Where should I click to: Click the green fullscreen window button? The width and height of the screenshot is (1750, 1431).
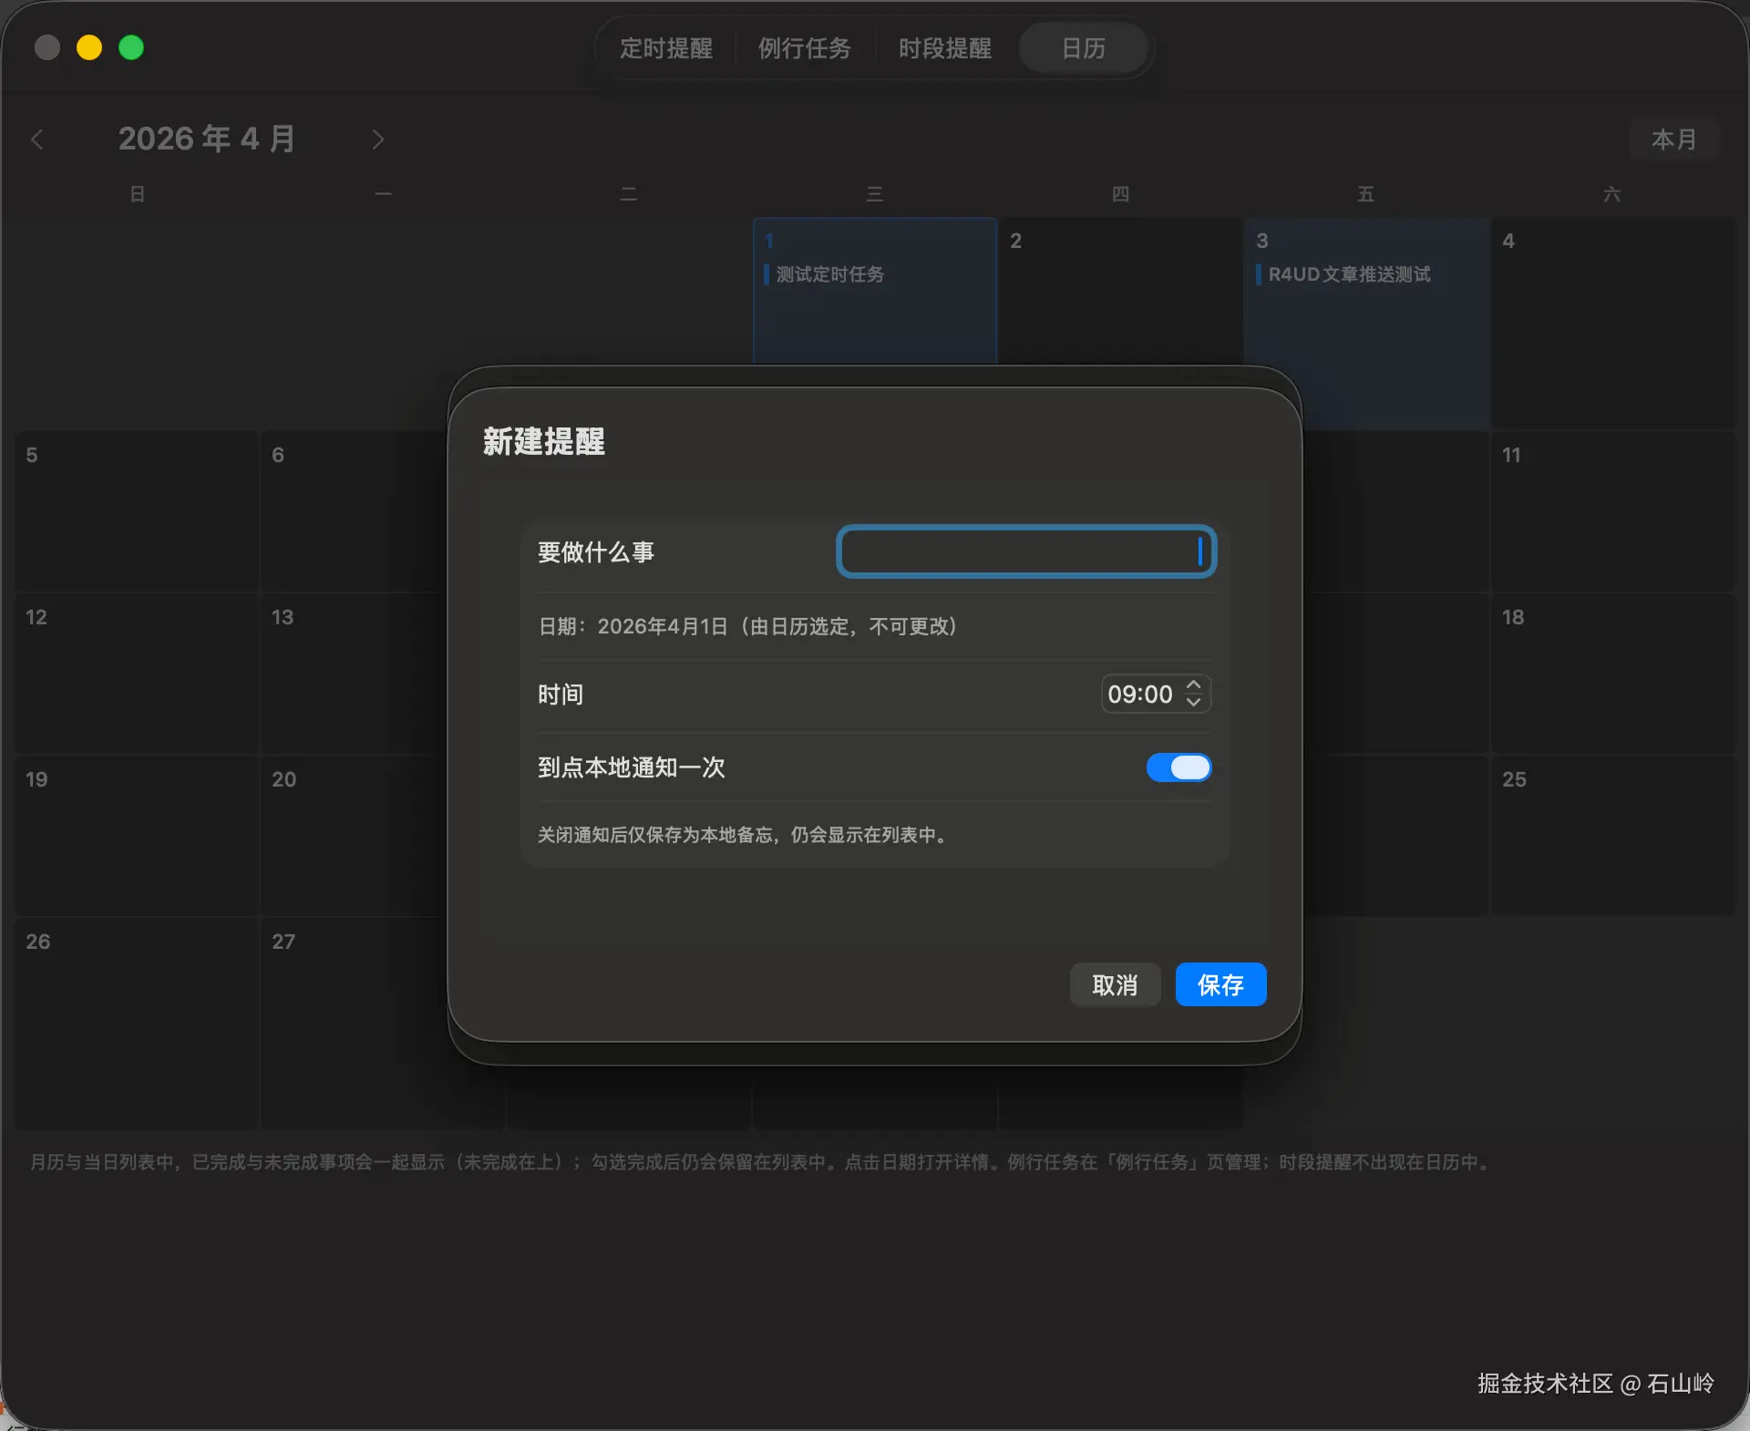tap(131, 47)
